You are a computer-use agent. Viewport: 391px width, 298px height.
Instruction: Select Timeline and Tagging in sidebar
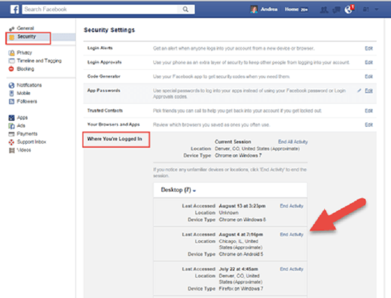[x=38, y=61]
